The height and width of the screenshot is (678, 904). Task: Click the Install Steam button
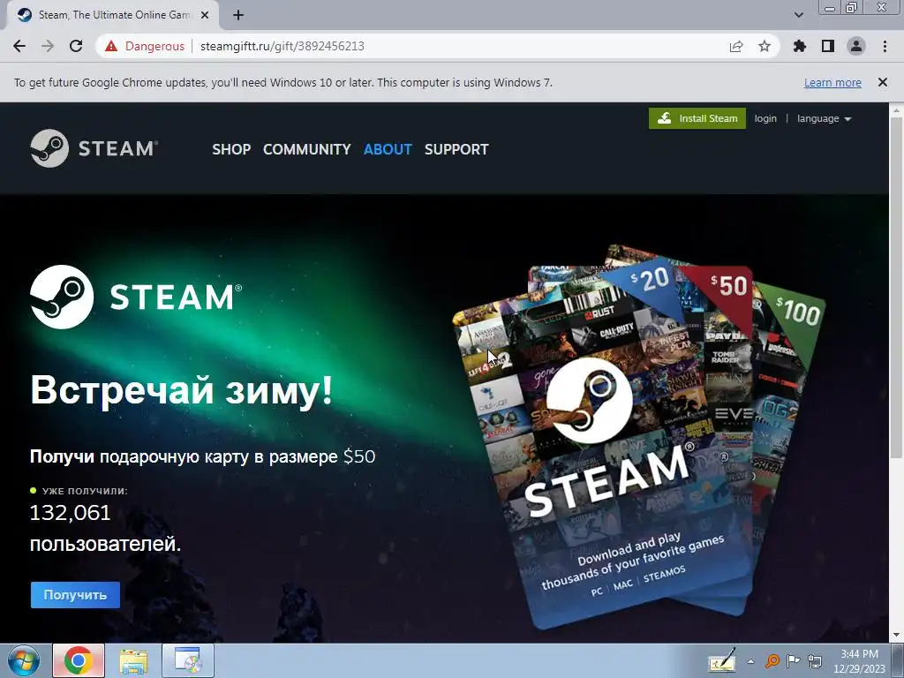pyautogui.click(x=697, y=118)
